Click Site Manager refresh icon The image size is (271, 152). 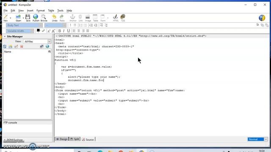point(5,46)
